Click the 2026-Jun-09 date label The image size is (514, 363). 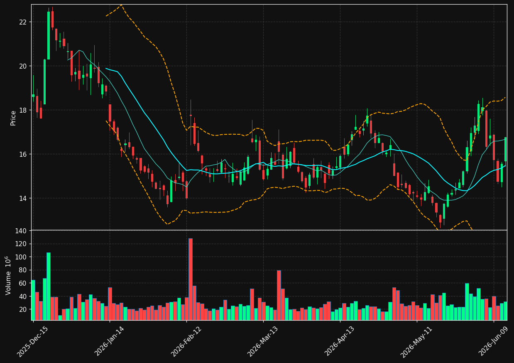[493, 341]
